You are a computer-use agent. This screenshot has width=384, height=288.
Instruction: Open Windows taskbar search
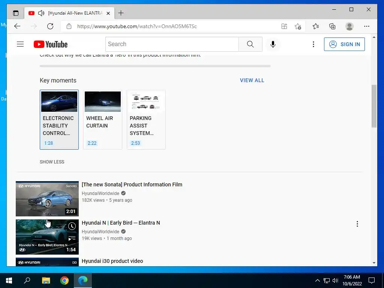tap(27, 280)
